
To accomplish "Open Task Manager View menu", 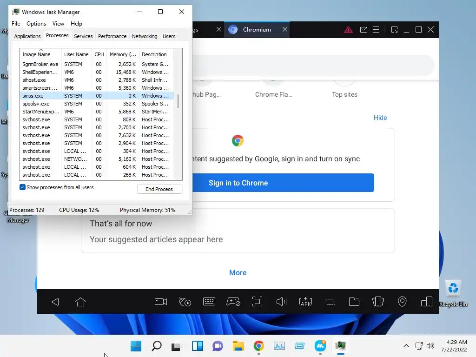I will [58, 24].
